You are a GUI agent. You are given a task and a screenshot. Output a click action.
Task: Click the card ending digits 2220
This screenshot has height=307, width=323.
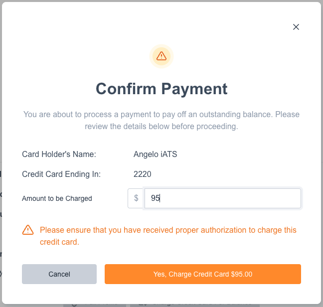[142, 174]
